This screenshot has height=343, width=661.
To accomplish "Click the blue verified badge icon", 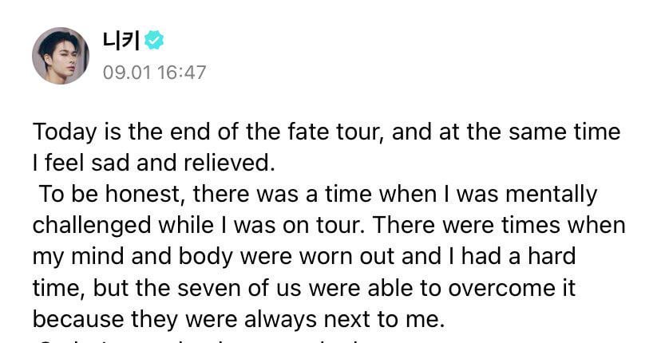I will pos(154,41).
